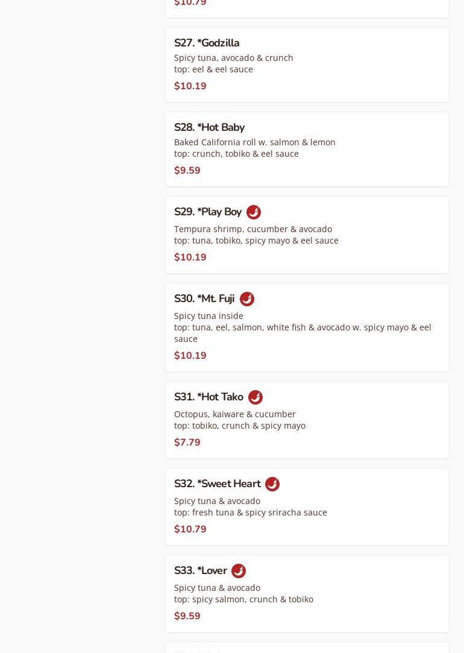Click the spicy pepper icon next to Mt. Fuji
The image size is (464, 653).
(247, 299)
